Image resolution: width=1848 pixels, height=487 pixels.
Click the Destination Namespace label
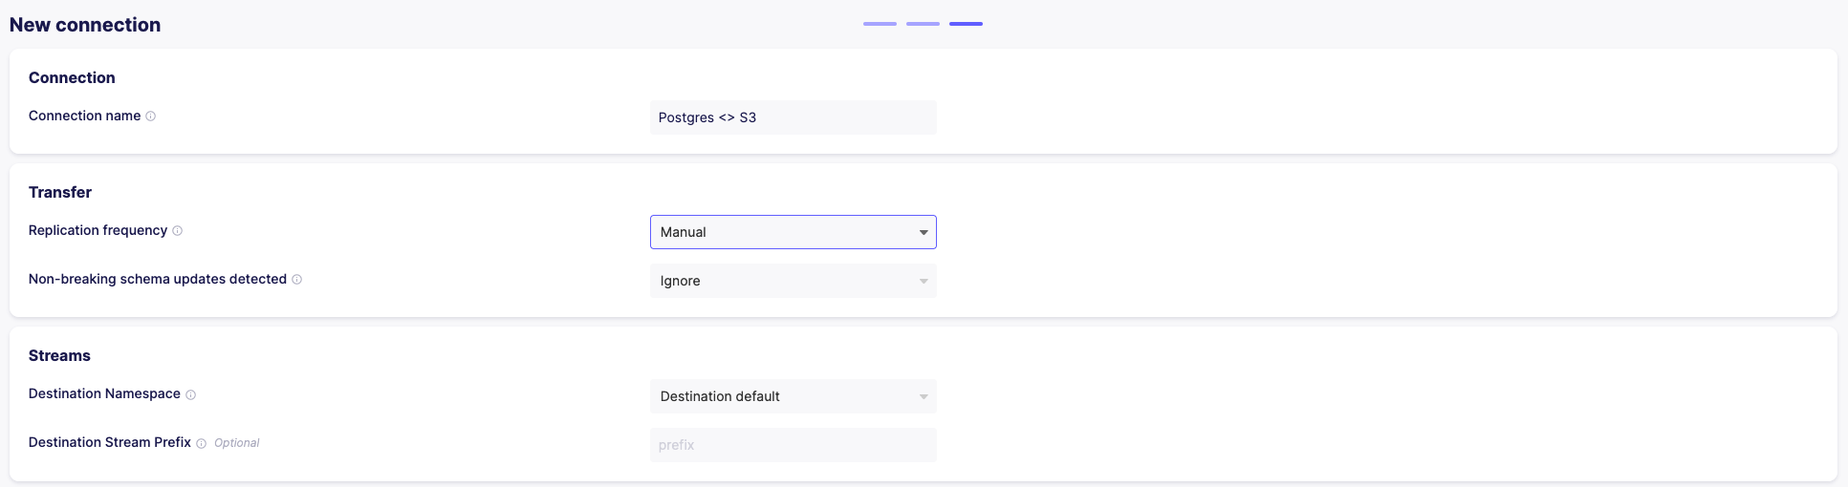click(104, 393)
